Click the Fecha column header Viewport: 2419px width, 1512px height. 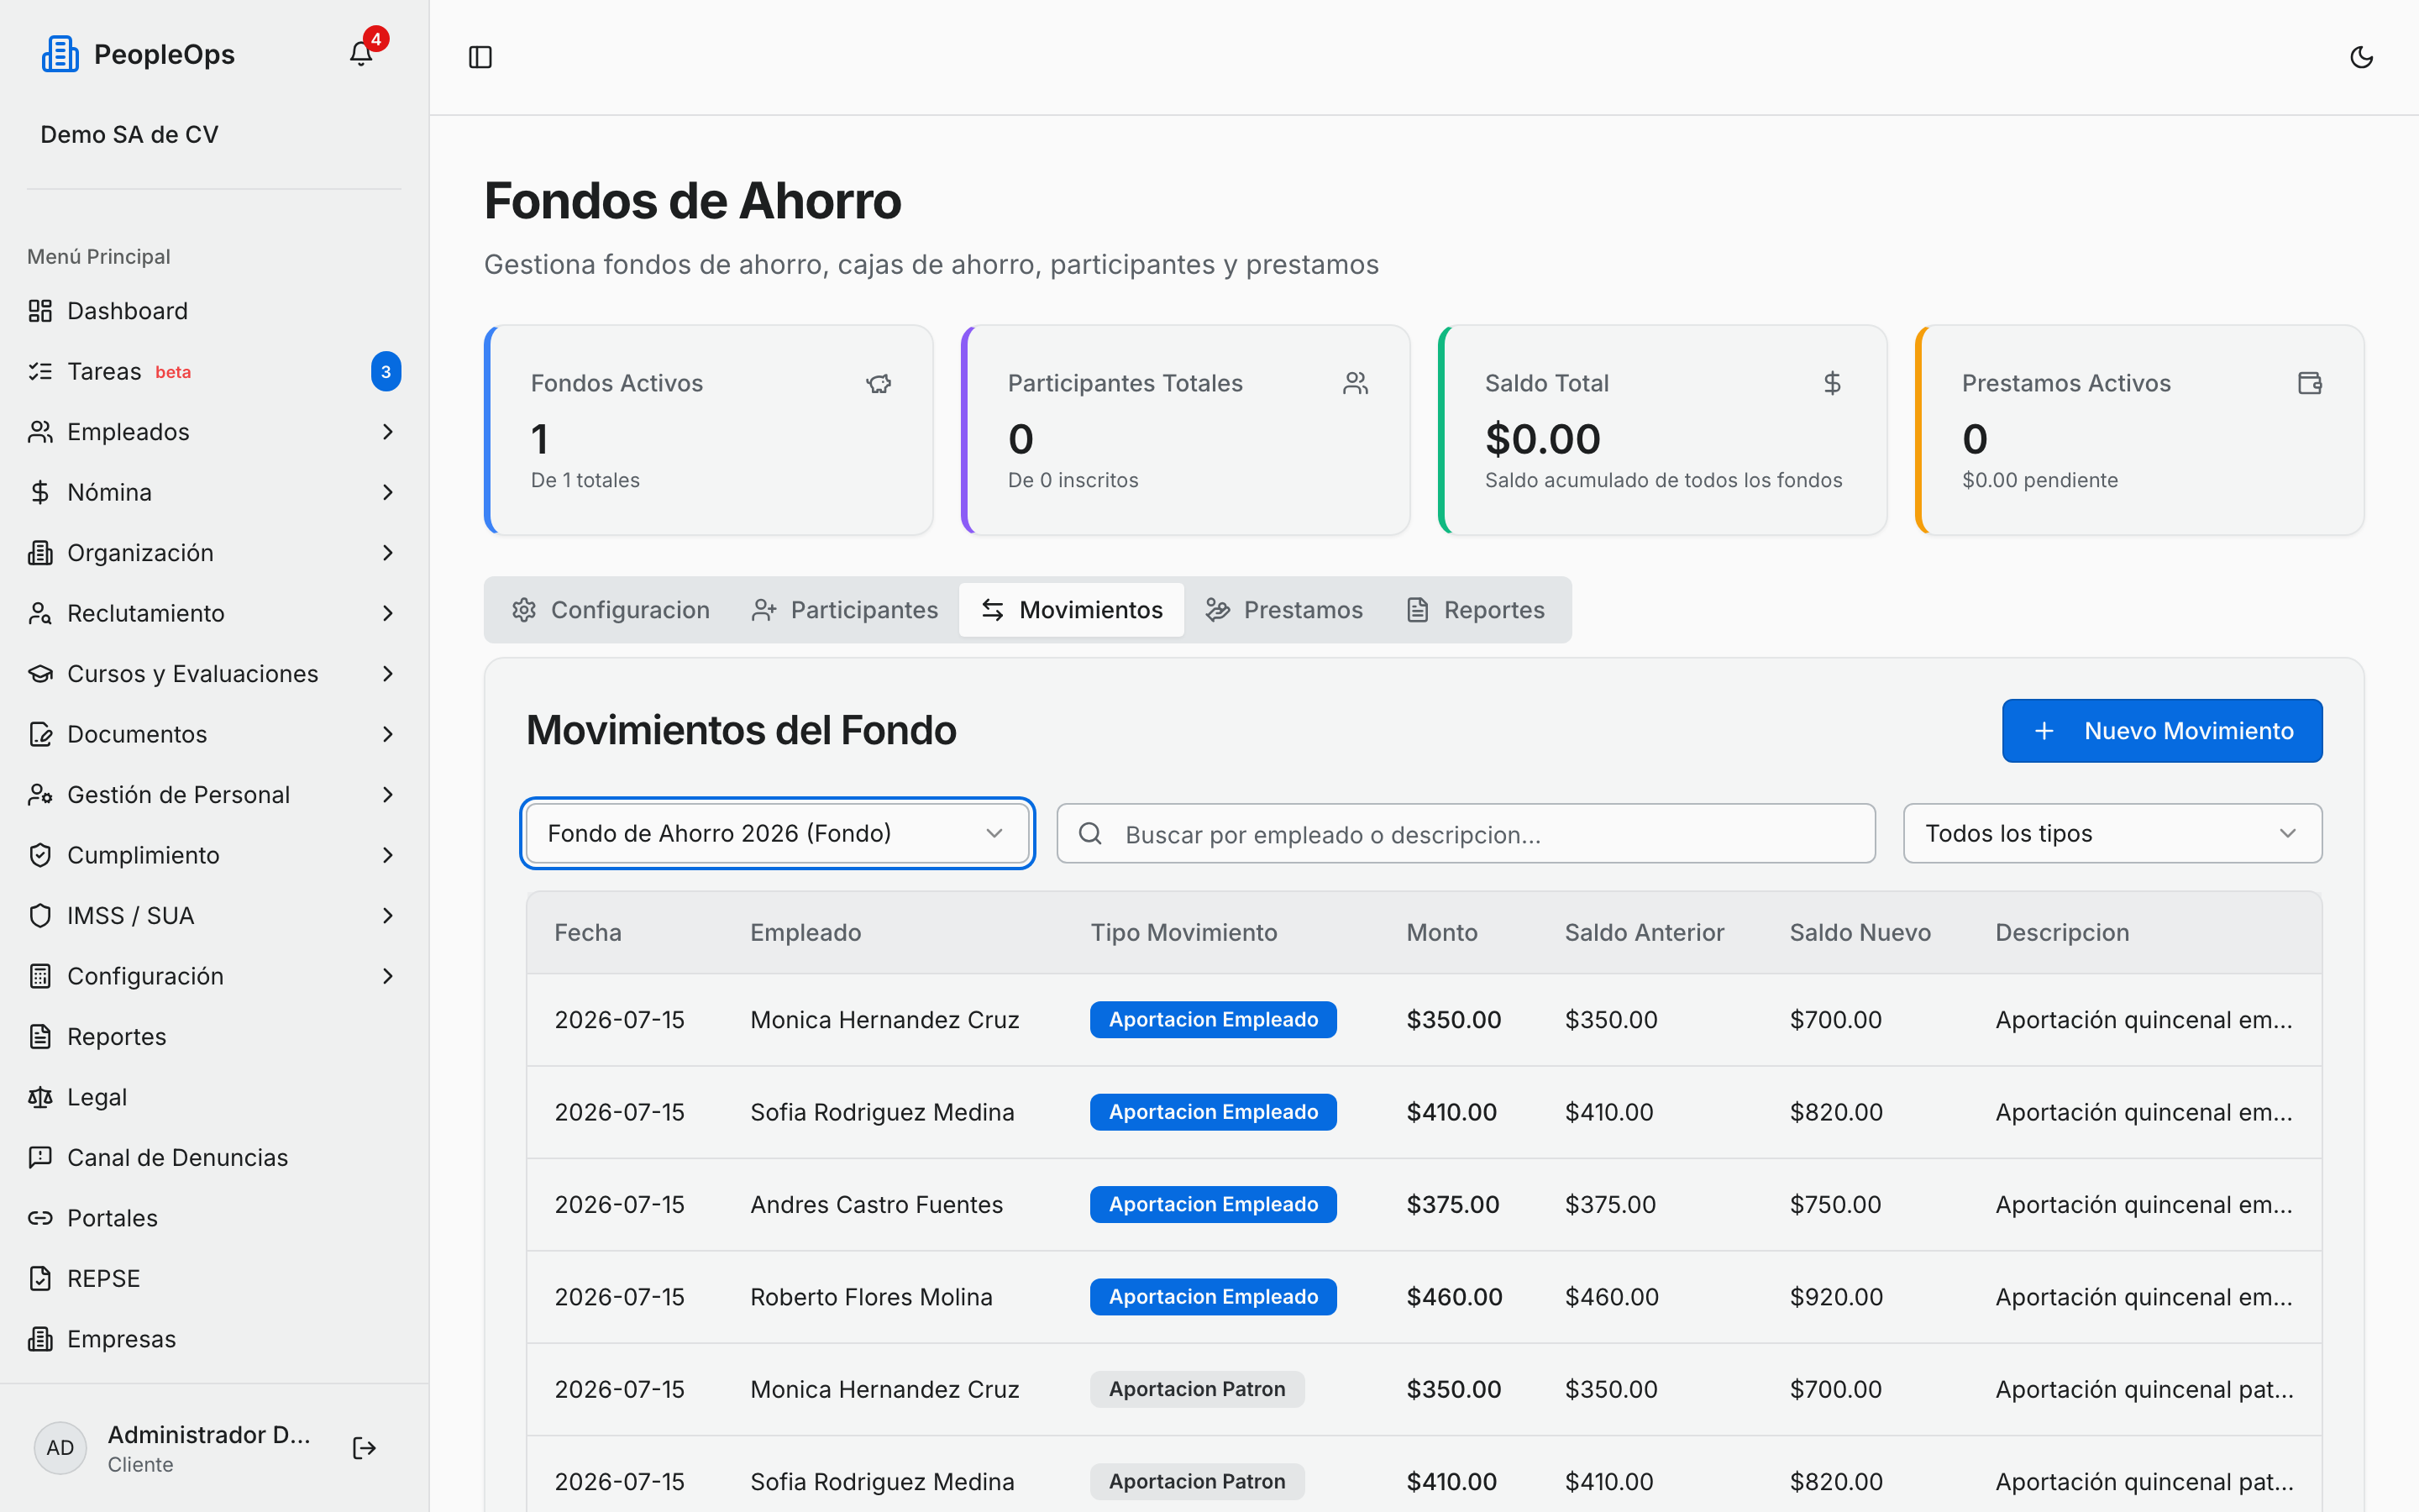tap(588, 932)
